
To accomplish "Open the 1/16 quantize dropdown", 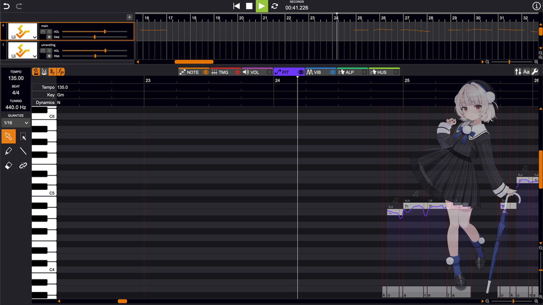I will 16,123.
